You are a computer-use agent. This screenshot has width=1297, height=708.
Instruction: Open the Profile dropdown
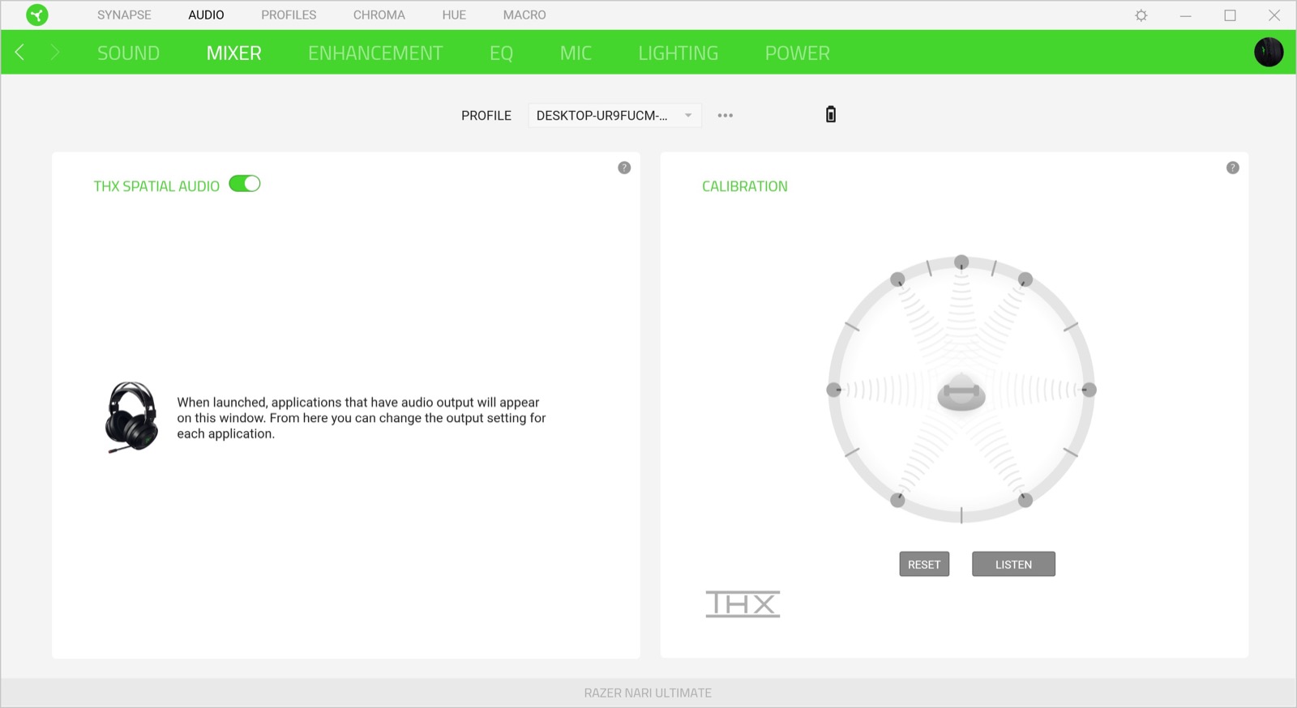pyautogui.click(x=614, y=115)
